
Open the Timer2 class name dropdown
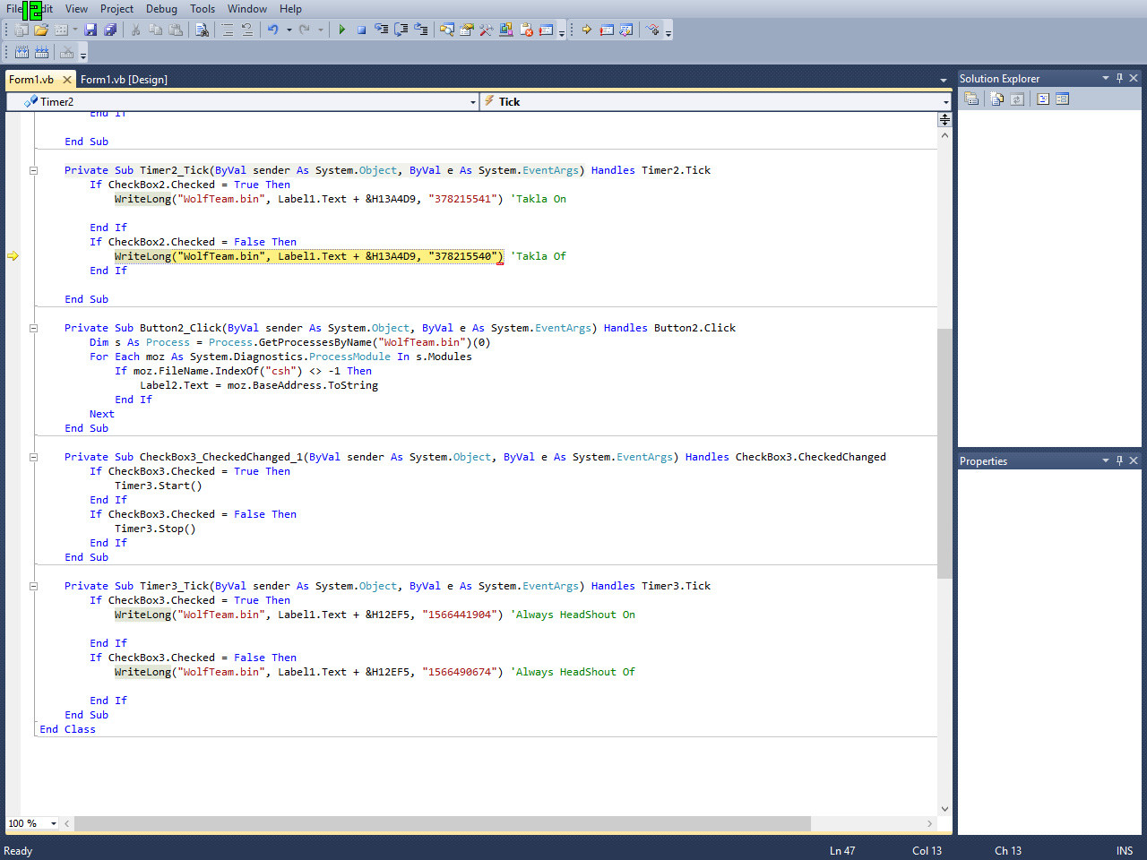click(x=473, y=102)
